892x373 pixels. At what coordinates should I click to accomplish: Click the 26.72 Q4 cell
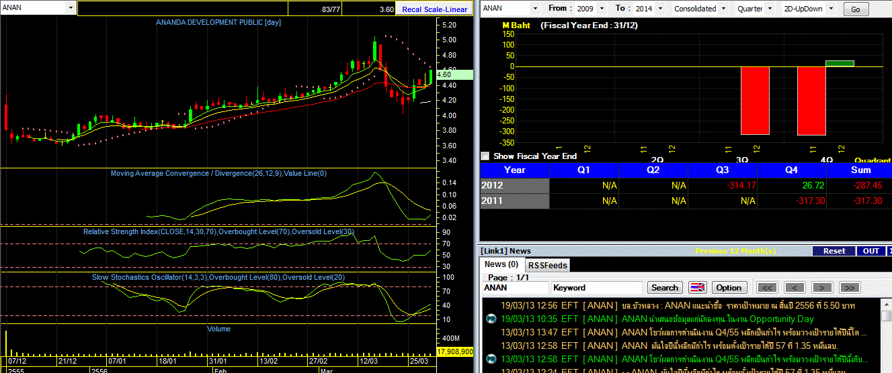[792, 185]
